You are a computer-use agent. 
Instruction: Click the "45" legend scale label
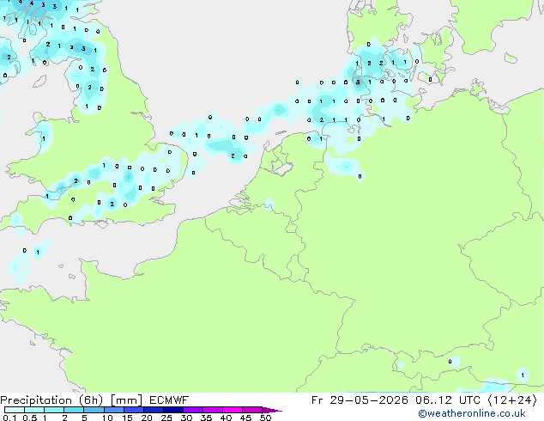245,418
